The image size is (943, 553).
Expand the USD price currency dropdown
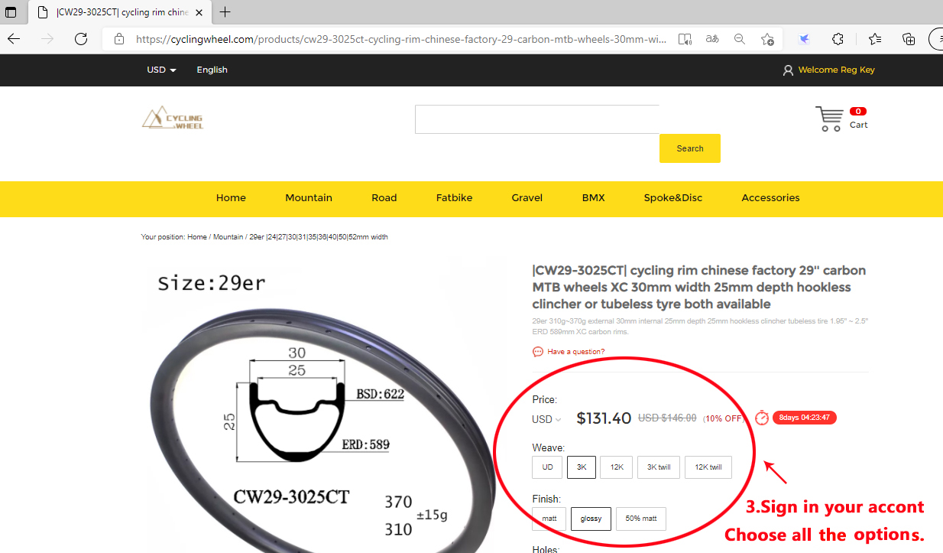546,419
